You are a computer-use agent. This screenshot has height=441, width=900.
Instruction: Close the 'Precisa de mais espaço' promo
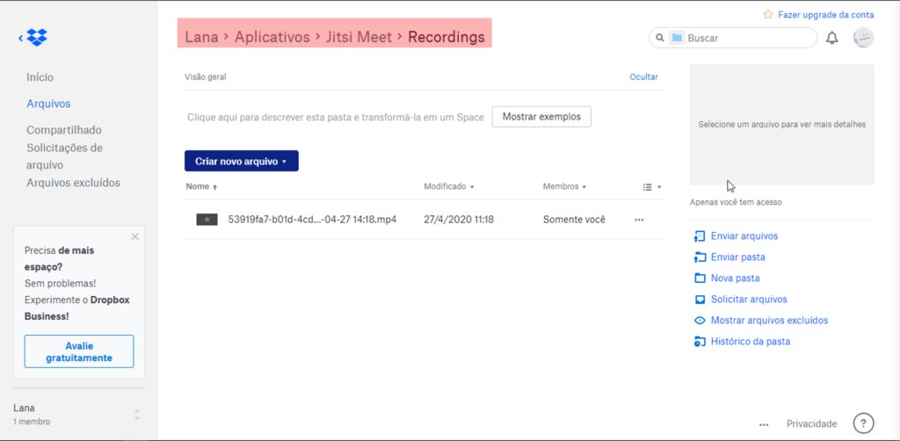click(134, 236)
